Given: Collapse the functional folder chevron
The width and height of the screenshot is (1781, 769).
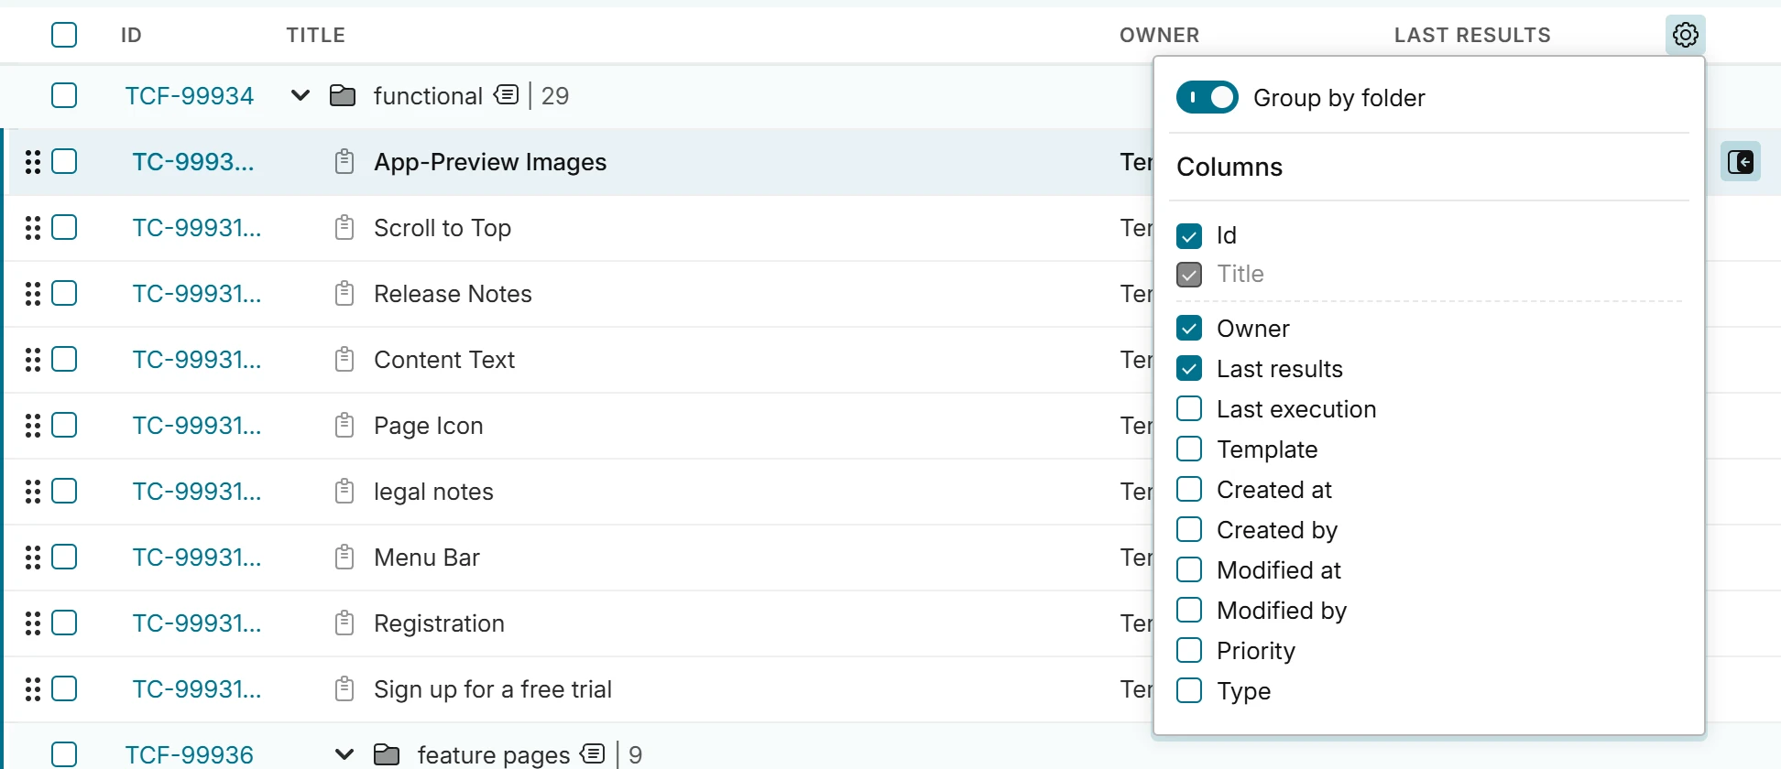Looking at the screenshot, I should [x=300, y=95].
